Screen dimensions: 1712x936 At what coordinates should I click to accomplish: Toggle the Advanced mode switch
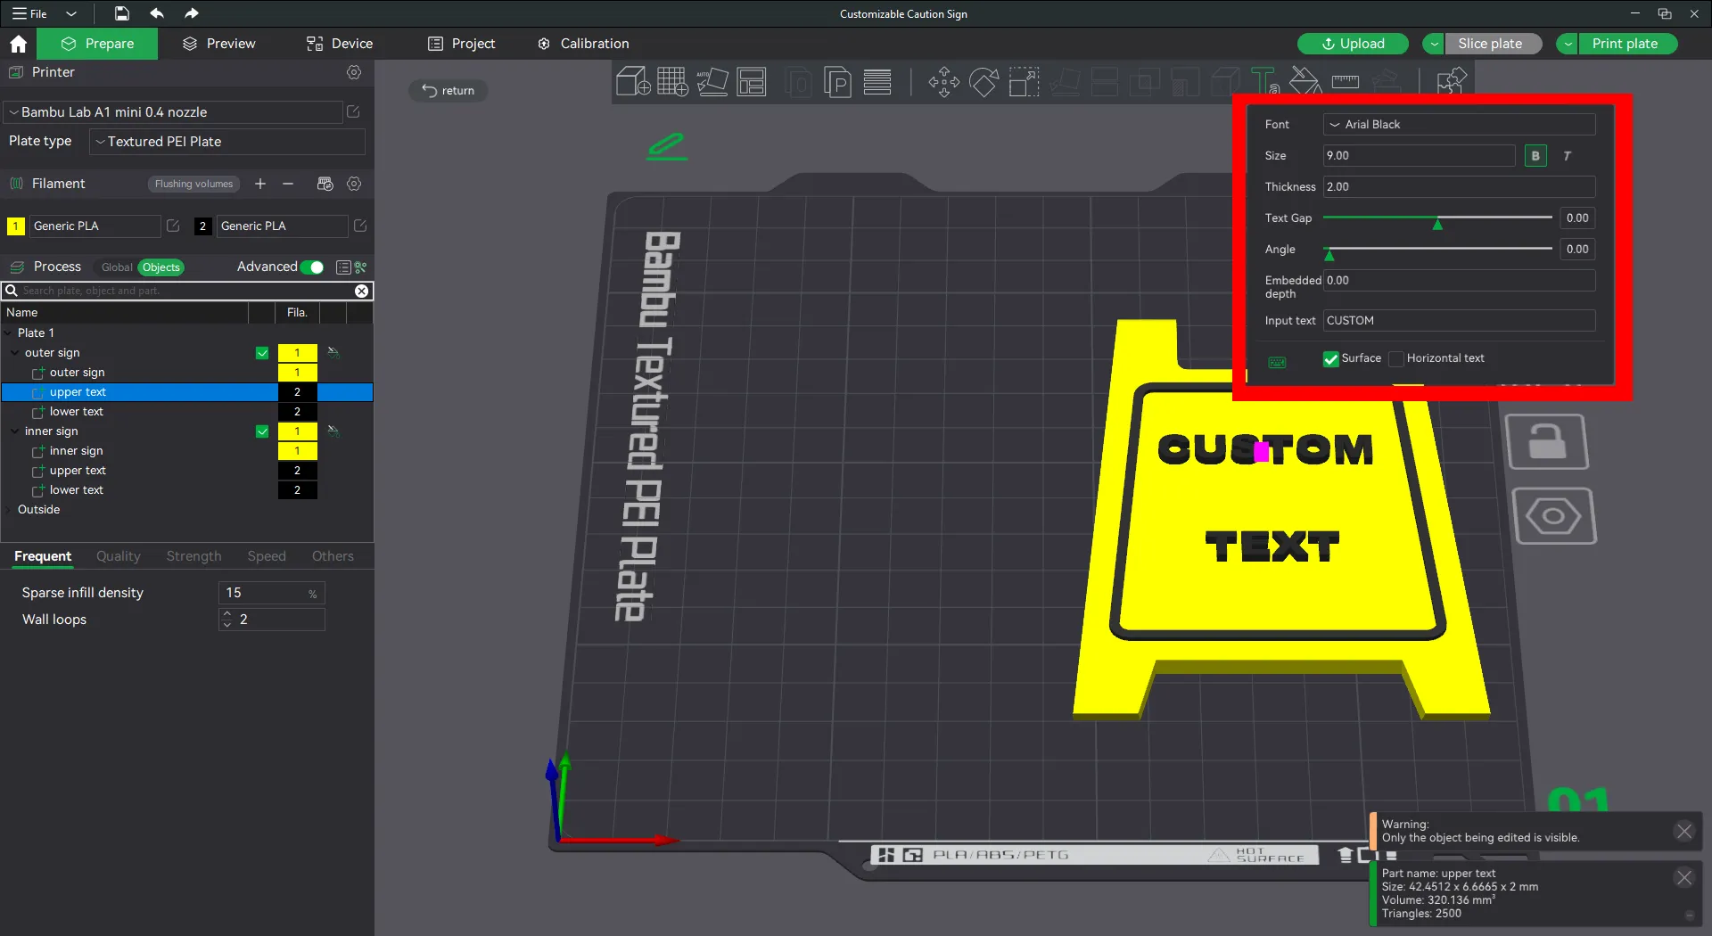312,267
